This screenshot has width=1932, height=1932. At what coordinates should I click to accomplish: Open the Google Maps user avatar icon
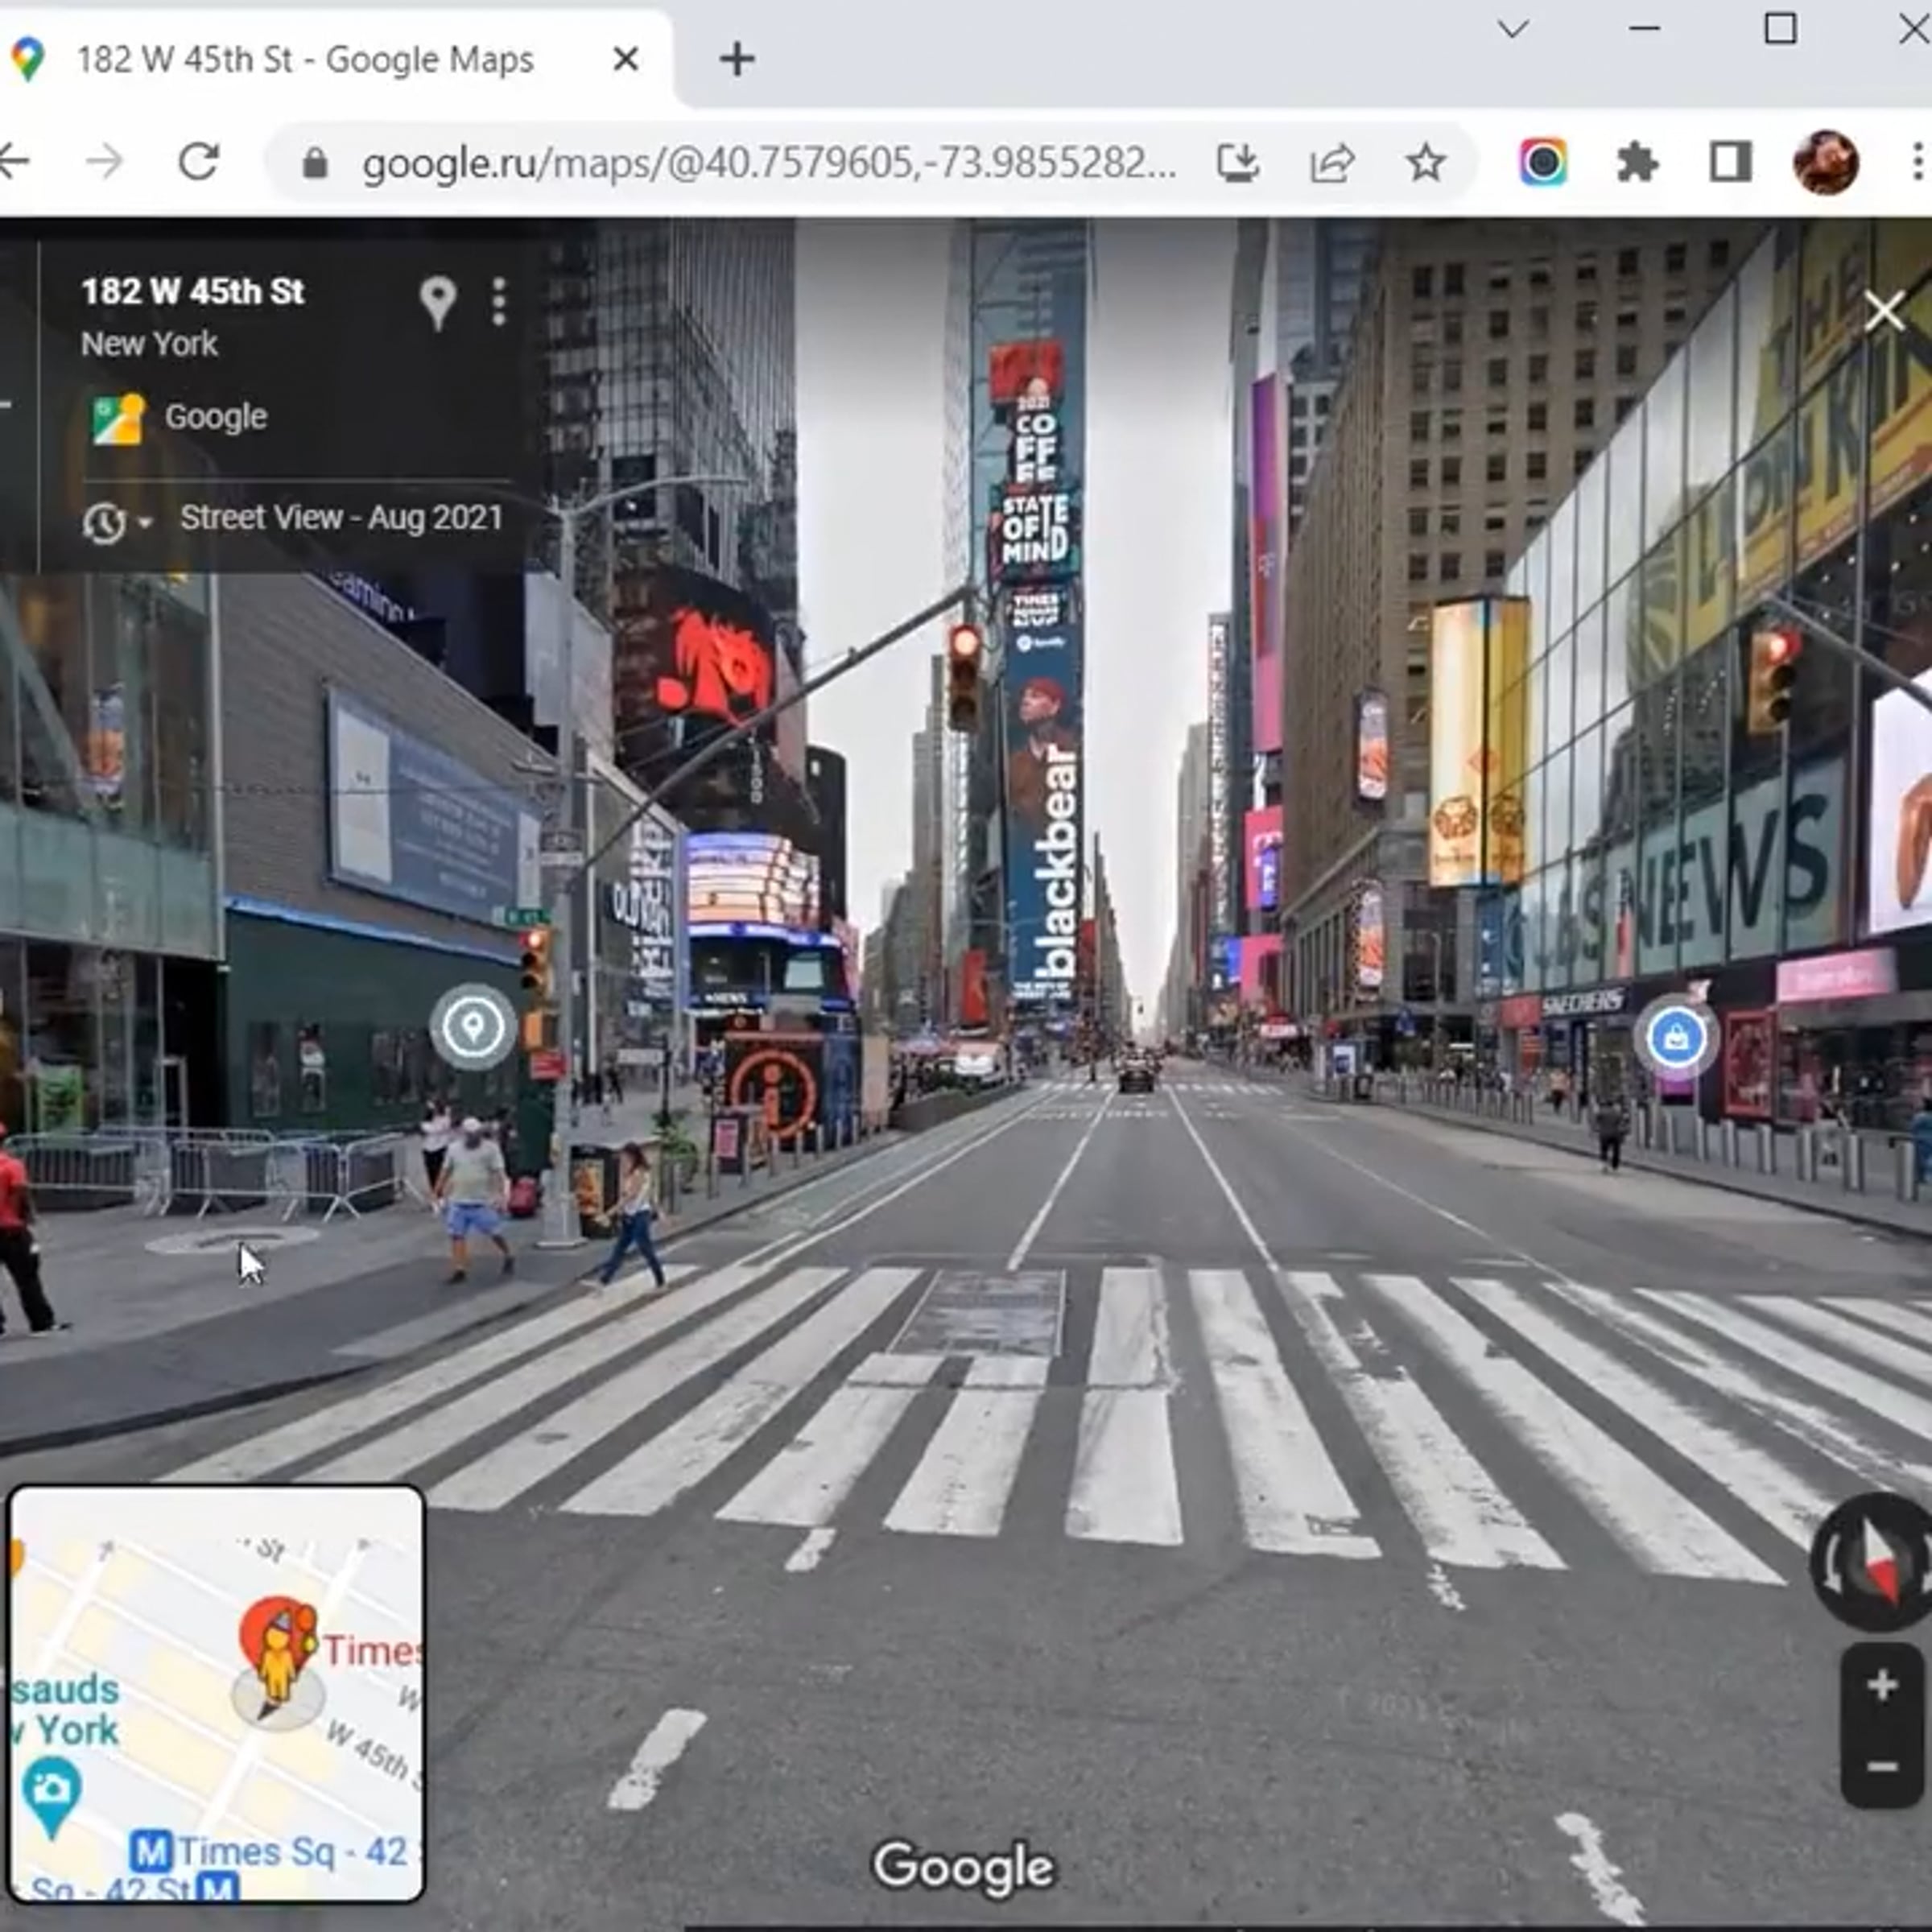click(119, 417)
